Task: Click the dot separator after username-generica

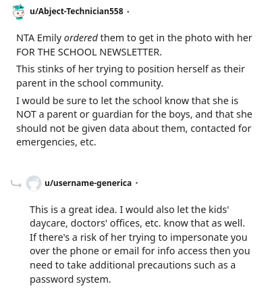Action: 136,183
